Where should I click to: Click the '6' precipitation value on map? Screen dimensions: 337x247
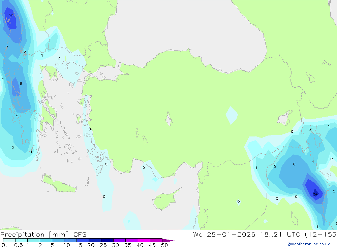[x=294, y=164]
